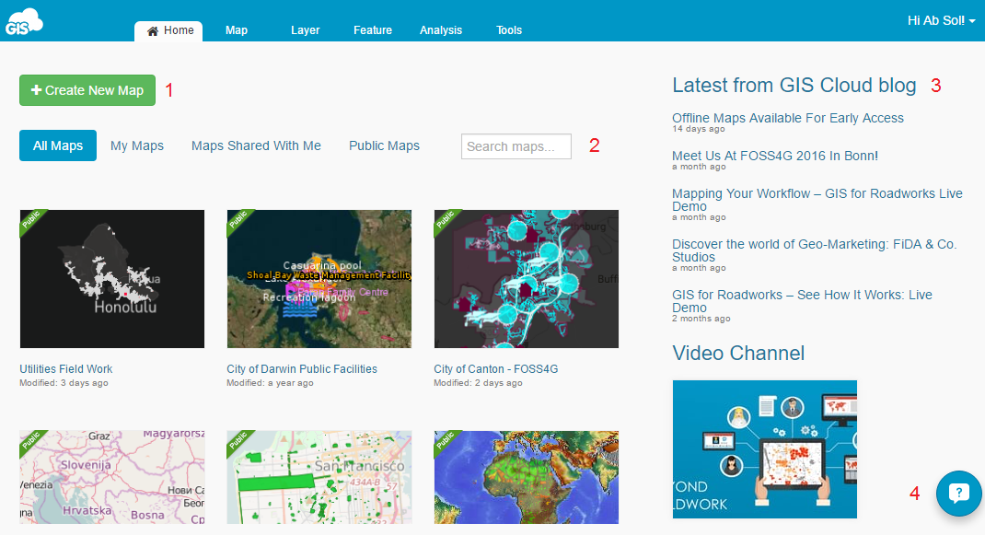This screenshot has width=985, height=535.
Task: Select the Feature tab
Action: point(373,30)
